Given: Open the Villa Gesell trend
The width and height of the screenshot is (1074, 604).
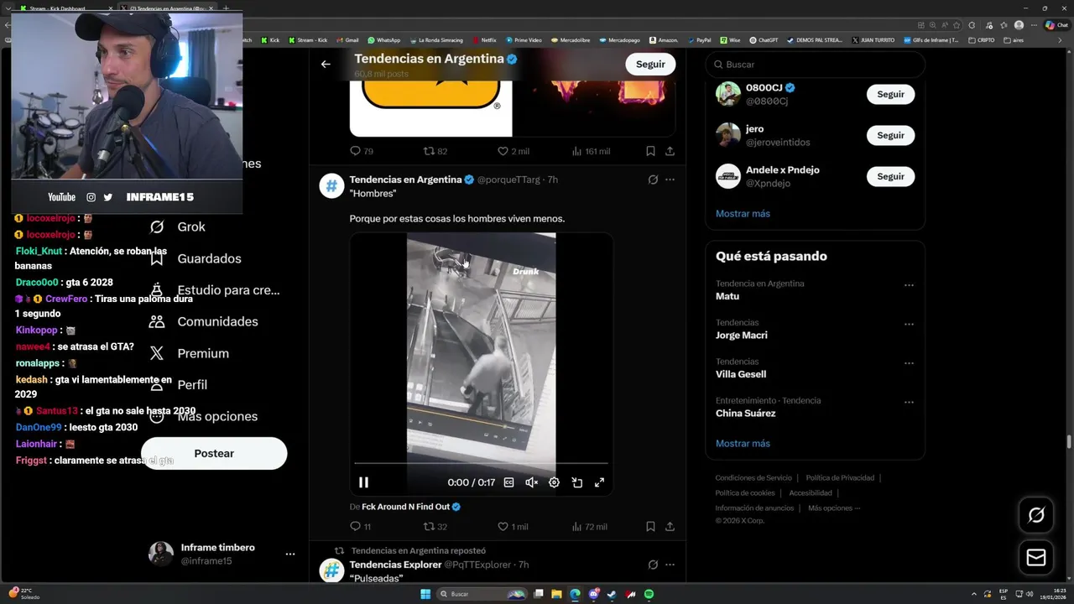Looking at the screenshot, I should [x=741, y=374].
